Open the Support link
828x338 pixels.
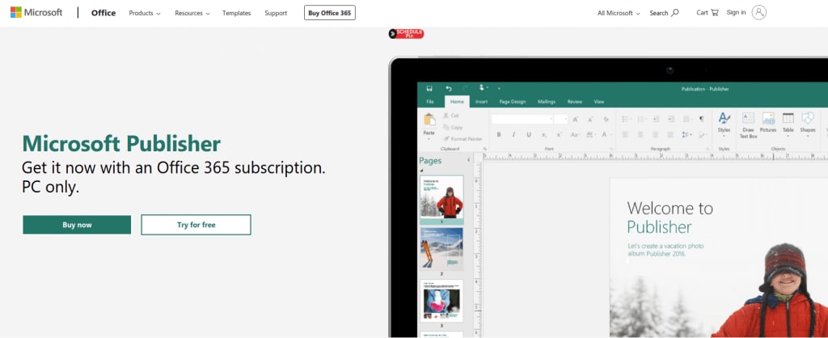click(276, 13)
